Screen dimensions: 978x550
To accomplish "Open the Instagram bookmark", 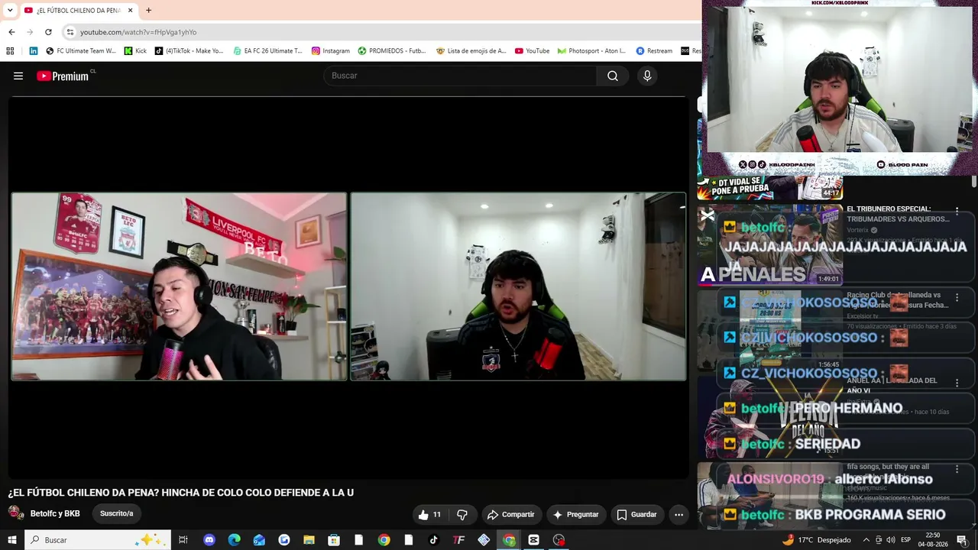I will 330,51.
